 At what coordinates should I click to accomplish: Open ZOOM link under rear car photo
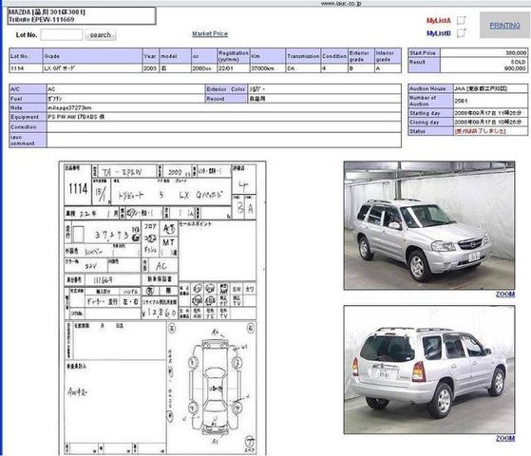(505, 438)
